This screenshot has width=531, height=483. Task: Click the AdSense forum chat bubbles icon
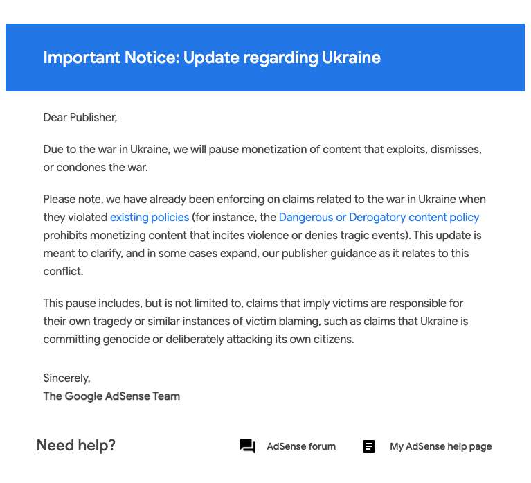[x=248, y=446]
